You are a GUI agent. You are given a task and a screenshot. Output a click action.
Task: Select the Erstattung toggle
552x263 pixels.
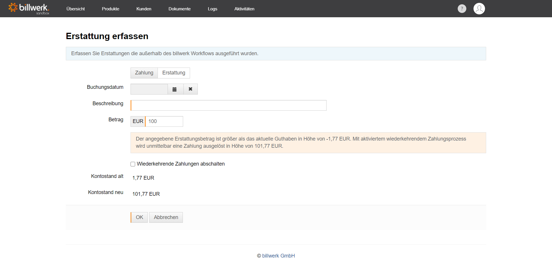coord(174,73)
